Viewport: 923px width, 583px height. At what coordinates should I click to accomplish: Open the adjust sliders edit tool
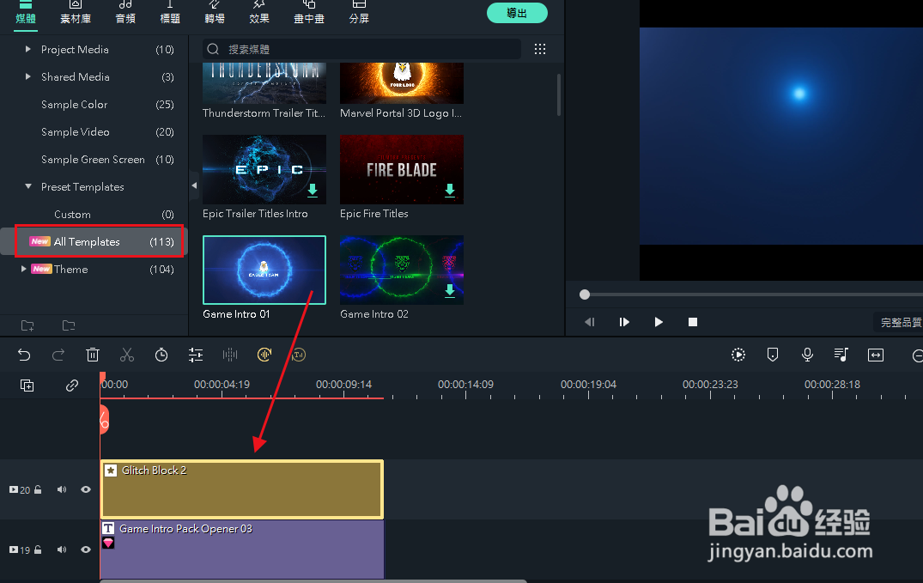[x=196, y=355]
